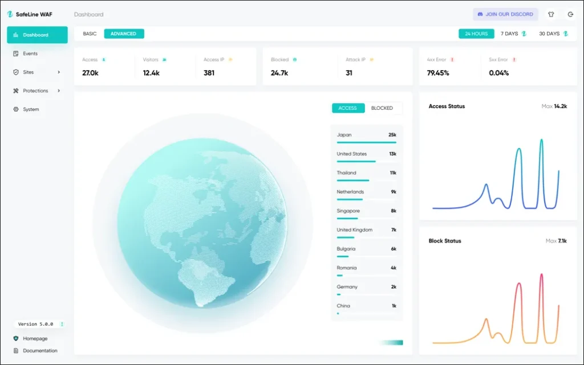Screen dimensions: 584x365
Task: Click the logout icon in the header
Action: click(x=570, y=14)
